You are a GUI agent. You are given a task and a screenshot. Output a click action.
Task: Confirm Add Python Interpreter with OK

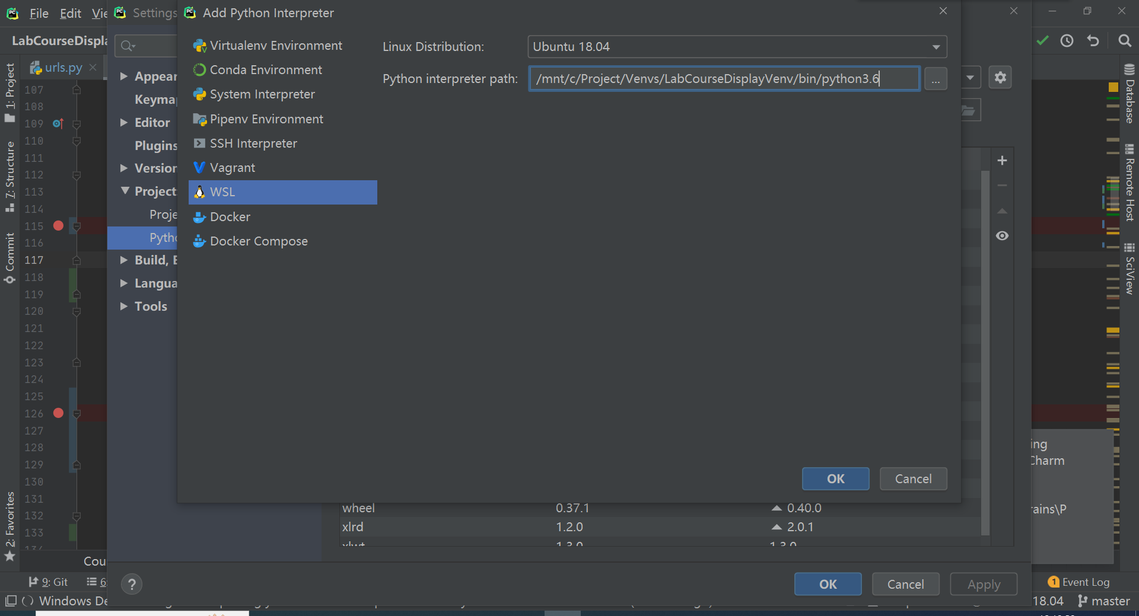point(835,479)
